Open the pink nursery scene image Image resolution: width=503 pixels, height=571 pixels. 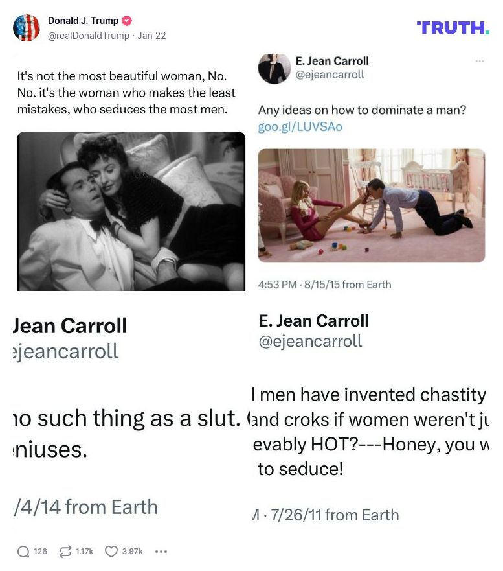371,205
